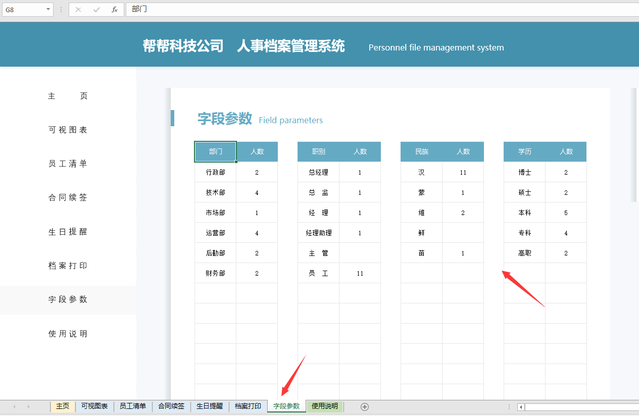Click the formula bar confirm checkmark icon
The width and height of the screenshot is (639, 416).
pos(96,10)
